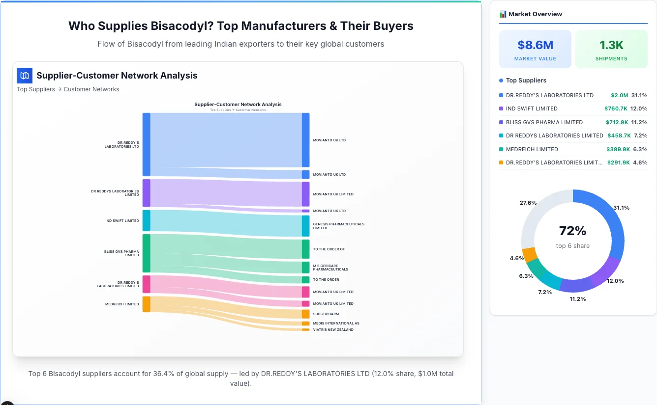Click the purple square icon beside IND SWIFT LIMITED
657x405 pixels.
click(501, 108)
